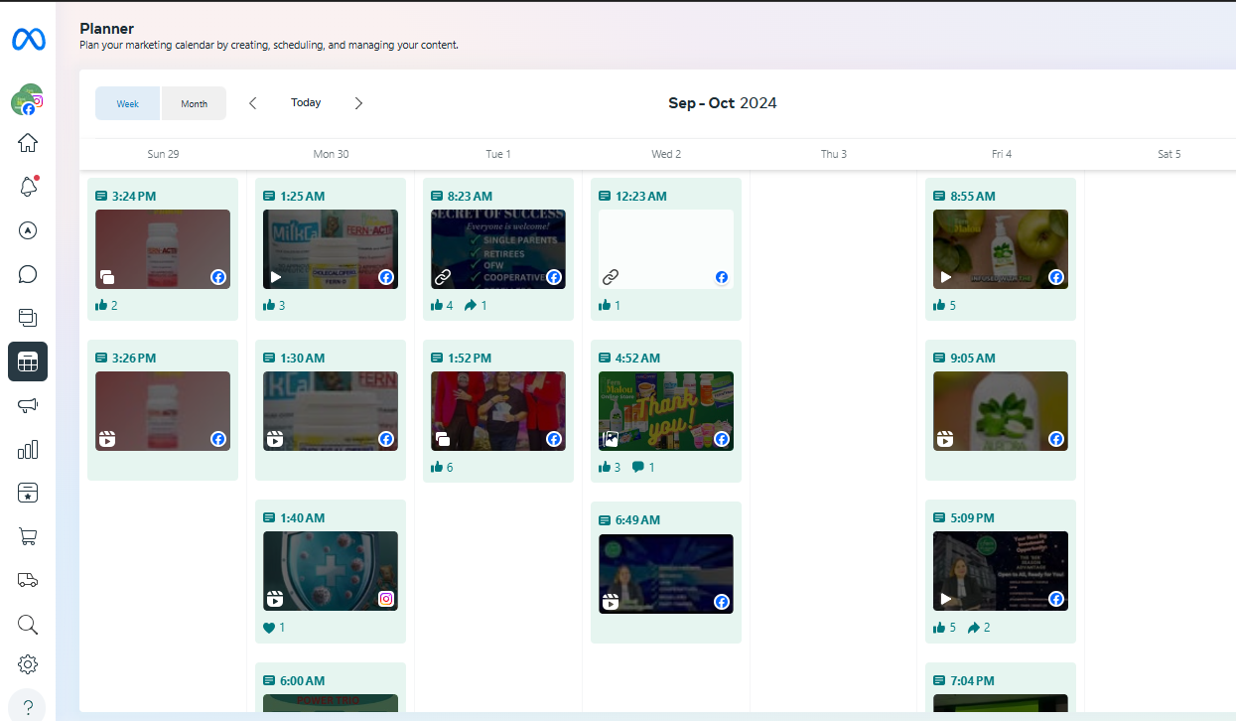Image resolution: width=1236 pixels, height=721 pixels.
Task: Open the shopping cart icon
Action: point(28,536)
